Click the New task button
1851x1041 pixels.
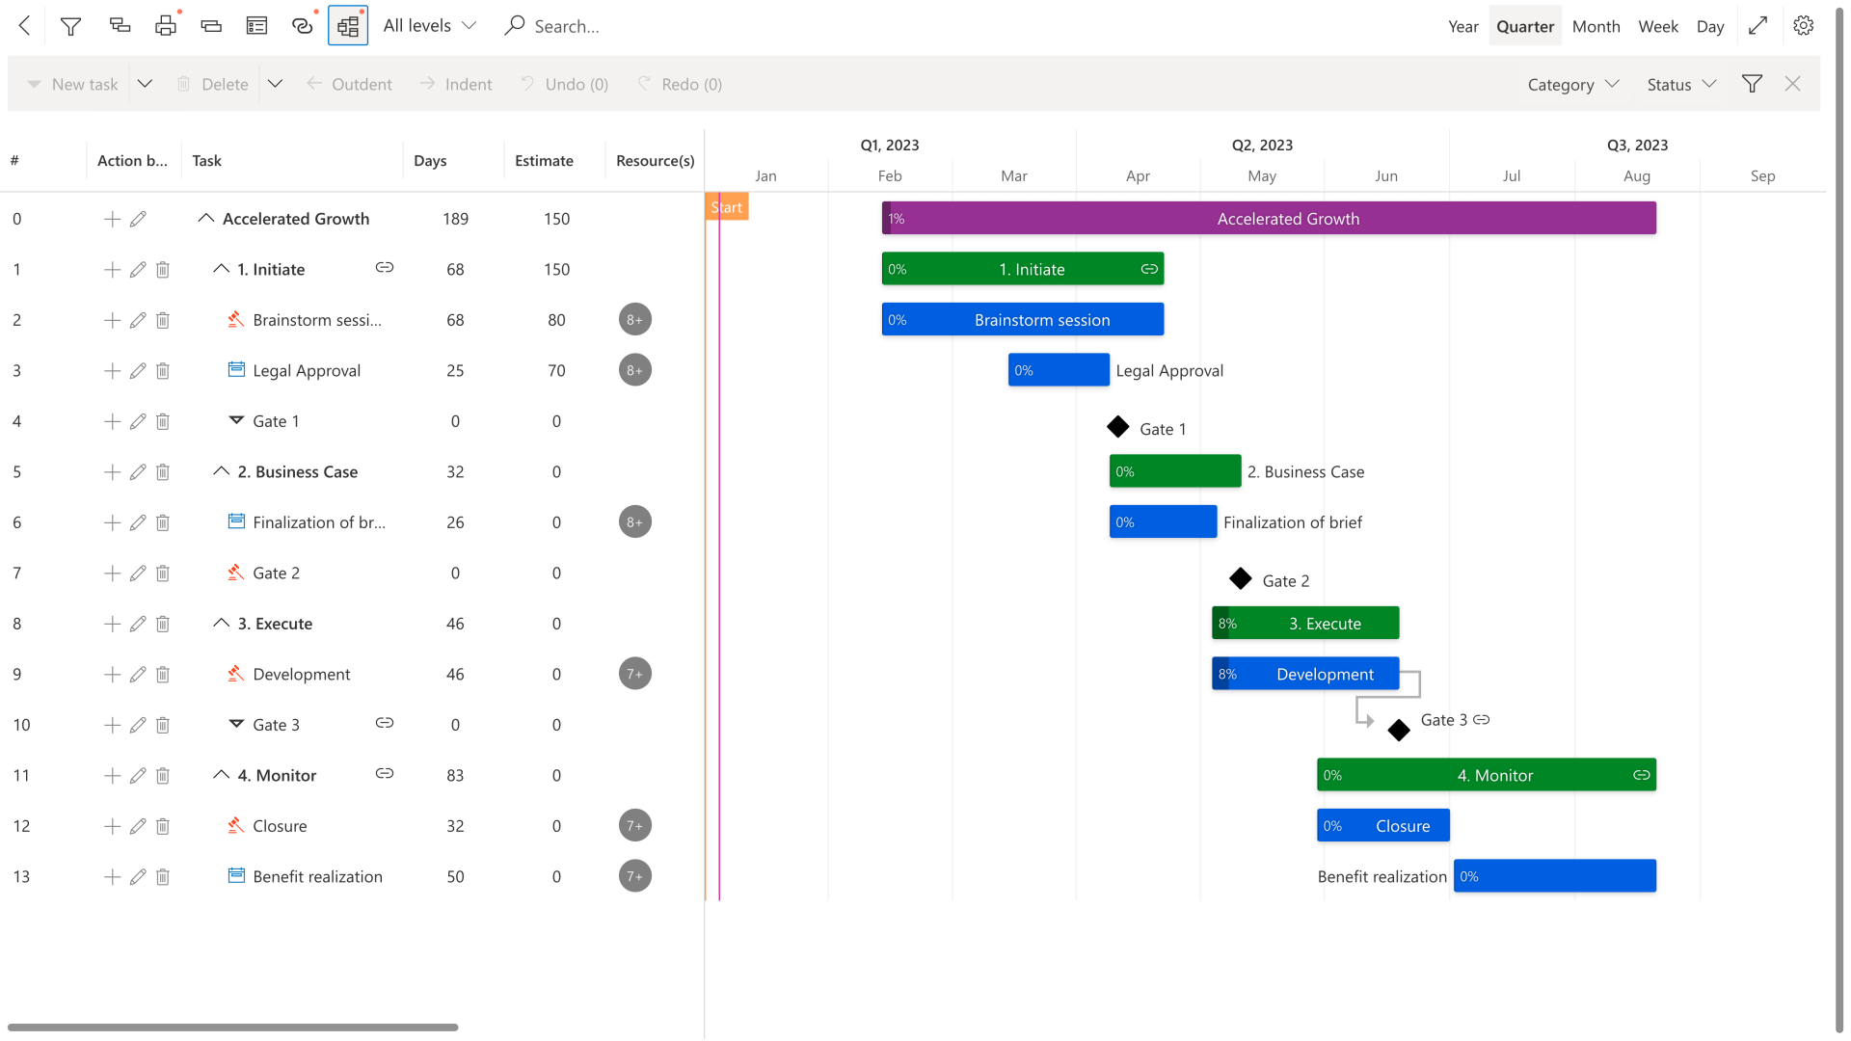point(73,85)
